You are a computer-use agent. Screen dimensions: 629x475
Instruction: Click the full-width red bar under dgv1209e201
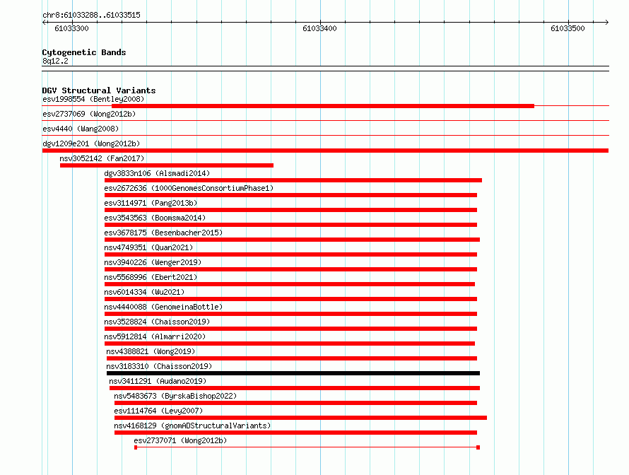click(325, 151)
